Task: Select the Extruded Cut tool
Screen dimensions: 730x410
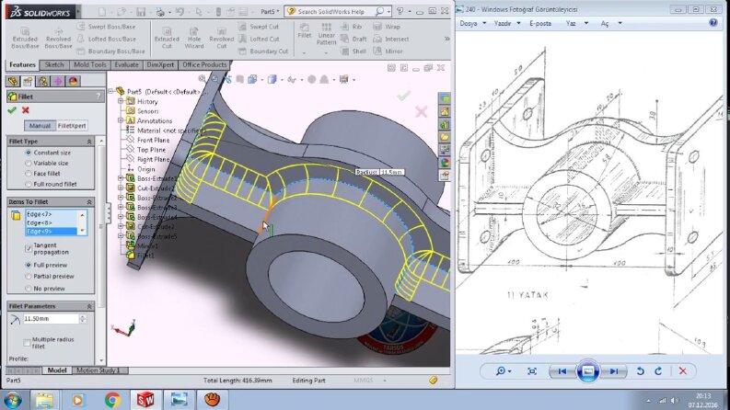Action: pos(167,38)
